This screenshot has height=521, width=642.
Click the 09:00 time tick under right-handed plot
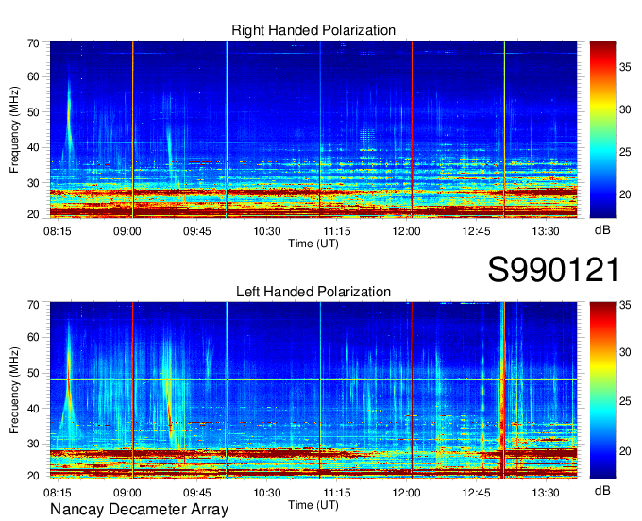[x=127, y=231]
